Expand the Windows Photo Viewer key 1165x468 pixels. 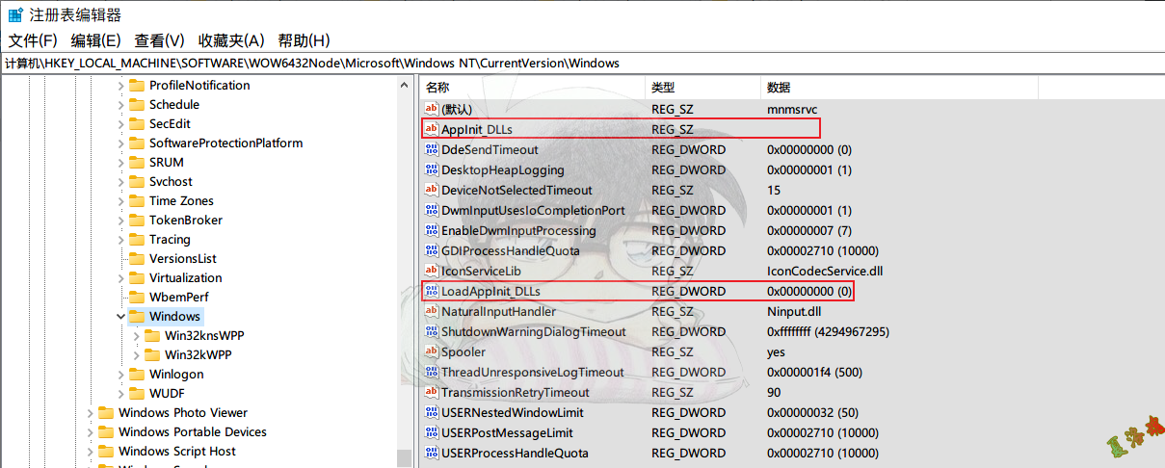coord(90,412)
